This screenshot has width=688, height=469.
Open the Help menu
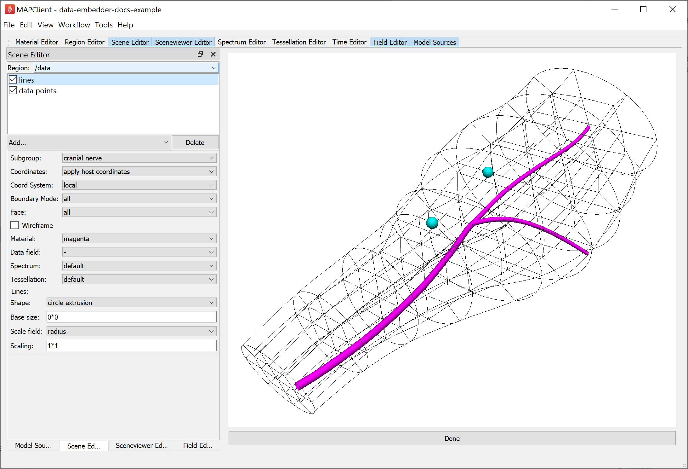(125, 25)
